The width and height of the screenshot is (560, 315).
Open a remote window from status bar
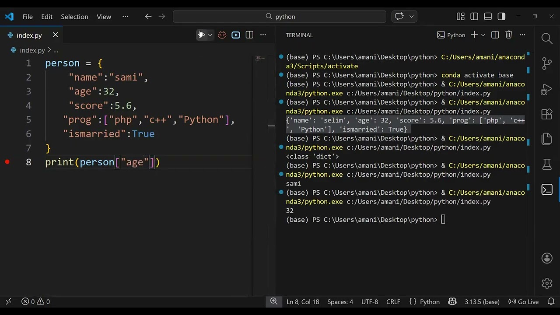point(8,302)
